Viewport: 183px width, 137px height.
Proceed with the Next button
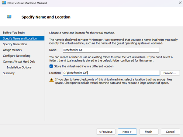click(127, 132)
